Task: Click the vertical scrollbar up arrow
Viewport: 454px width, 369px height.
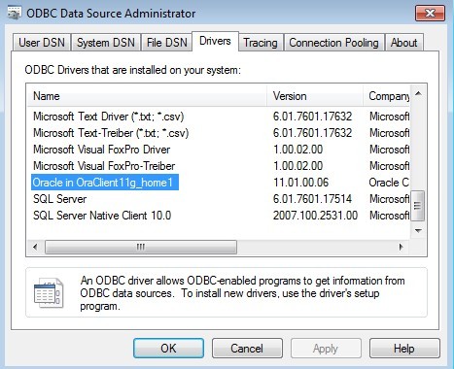Action: pyautogui.click(x=418, y=93)
